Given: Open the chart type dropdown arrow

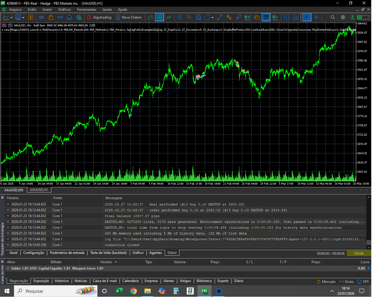Looking at the screenshot, I should tap(11, 18).
